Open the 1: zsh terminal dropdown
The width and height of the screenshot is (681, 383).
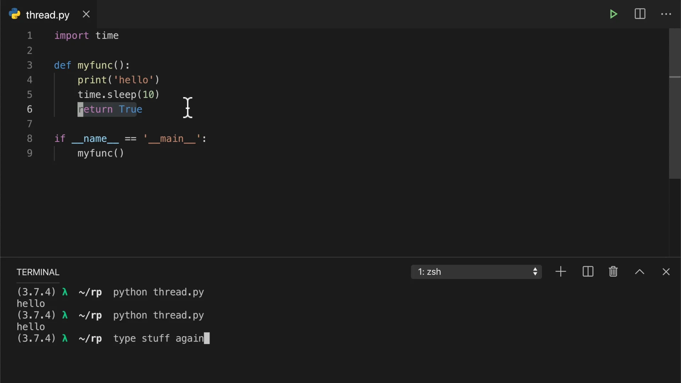(x=472, y=272)
